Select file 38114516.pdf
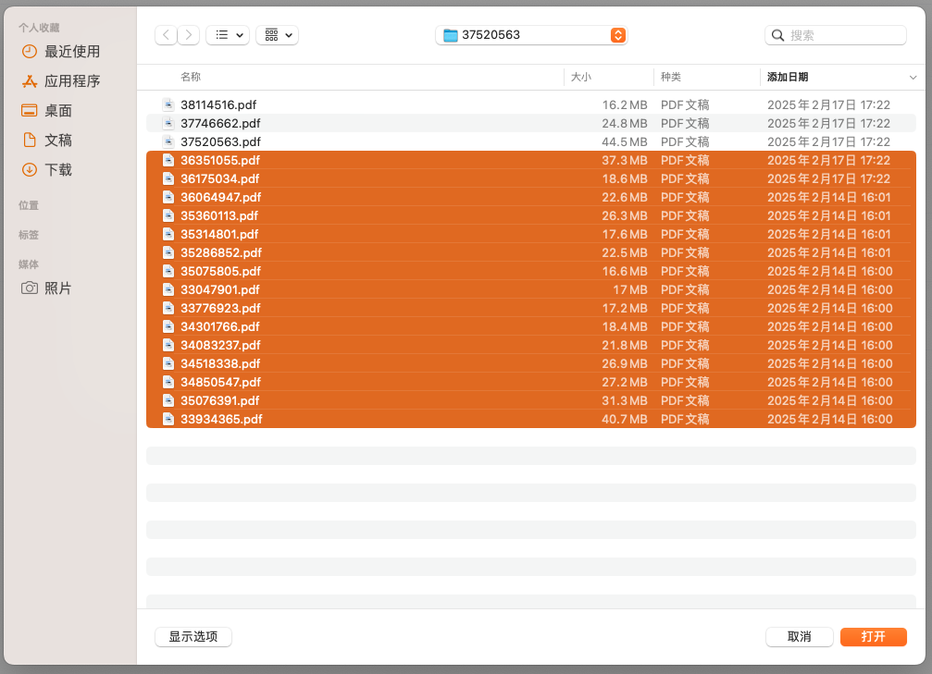 (220, 105)
